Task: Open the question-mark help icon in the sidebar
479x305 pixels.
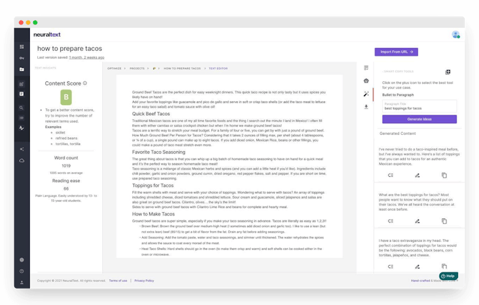Action: pyautogui.click(x=22, y=271)
